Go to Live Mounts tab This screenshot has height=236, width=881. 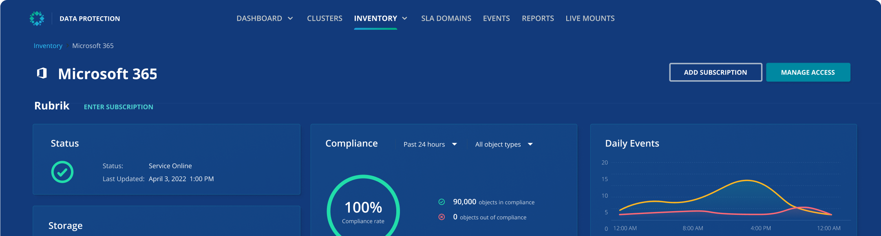pyautogui.click(x=590, y=18)
